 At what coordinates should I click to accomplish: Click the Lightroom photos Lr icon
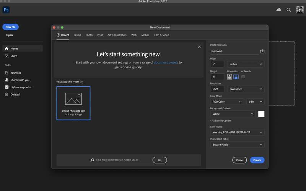[7, 87]
